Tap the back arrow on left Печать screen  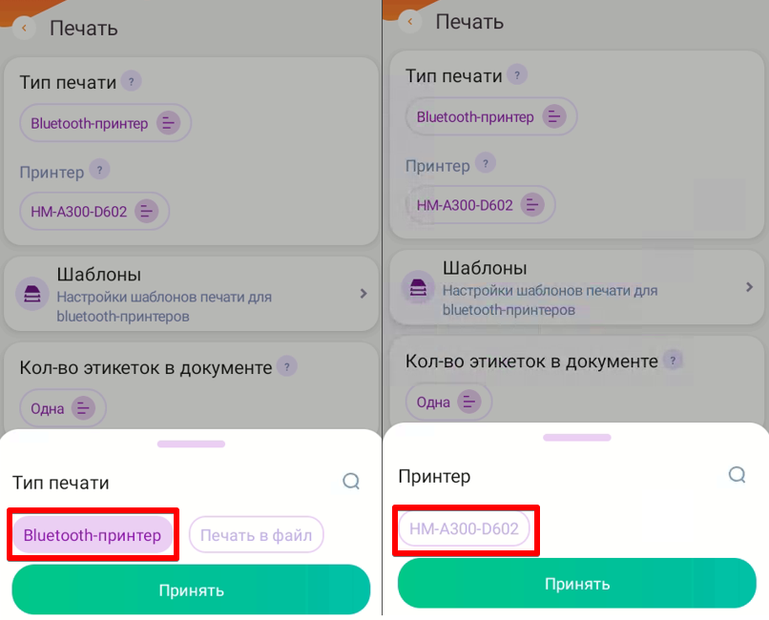tap(24, 28)
